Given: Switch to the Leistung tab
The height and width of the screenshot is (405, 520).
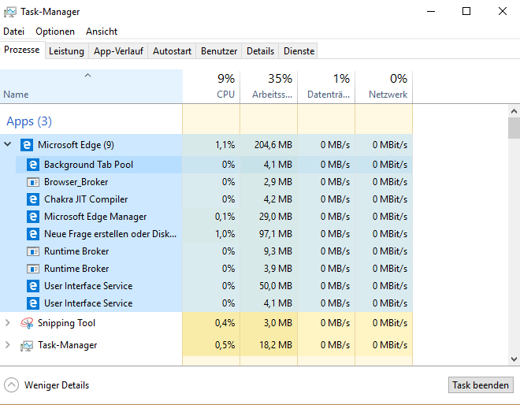Looking at the screenshot, I should [x=66, y=51].
